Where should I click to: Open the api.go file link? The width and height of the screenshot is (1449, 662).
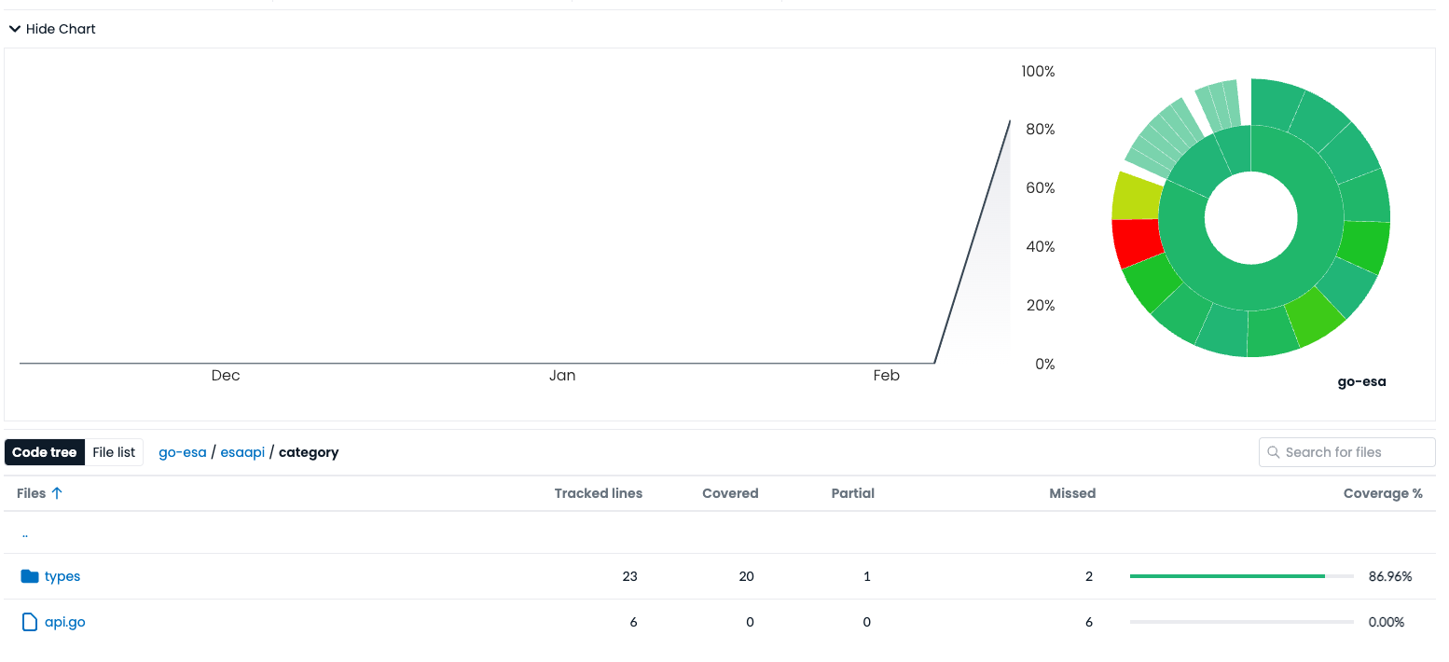(65, 622)
